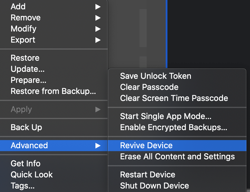
Task: Click the Advanced submenu arrow
Action: 98,145
